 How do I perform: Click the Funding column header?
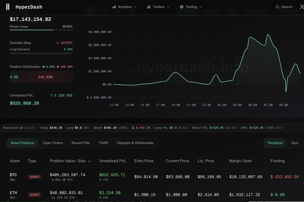pos(277,161)
